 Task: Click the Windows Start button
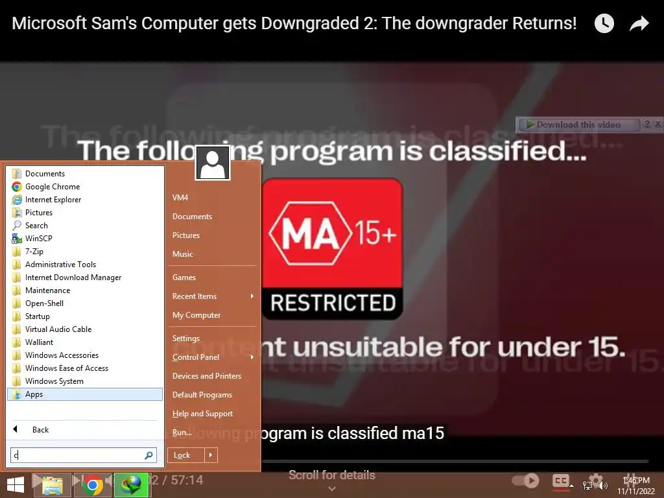click(x=16, y=485)
